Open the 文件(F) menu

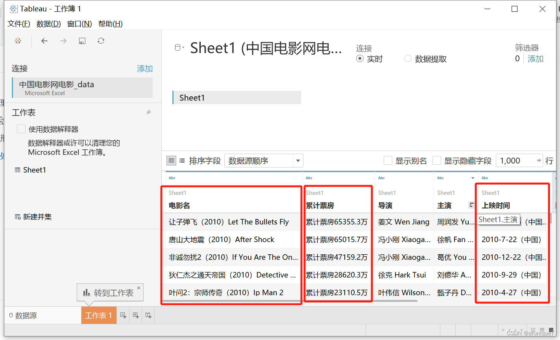[x=19, y=24]
